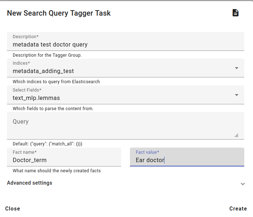Screen dimensions: 253x217
Task: Click the Advanced settings heading
Action: tap(29, 183)
